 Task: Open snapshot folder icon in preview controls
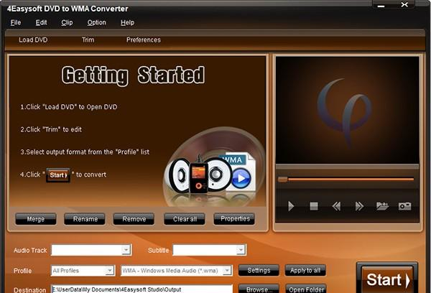382,206
